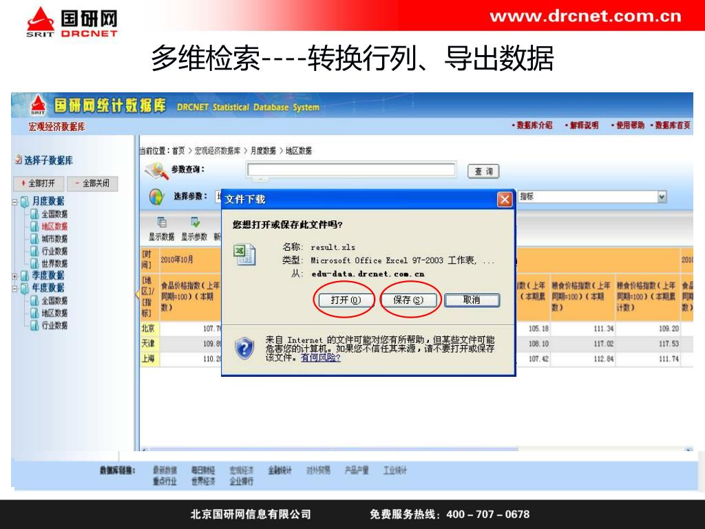This screenshot has height=529, width=705.
Task: Close the 文件下载 dialog with the X
Action: tap(505, 199)
